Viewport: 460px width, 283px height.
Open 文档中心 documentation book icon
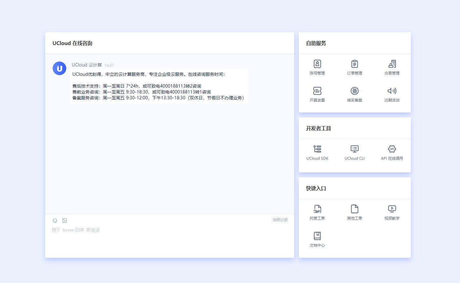click(317, 236)
